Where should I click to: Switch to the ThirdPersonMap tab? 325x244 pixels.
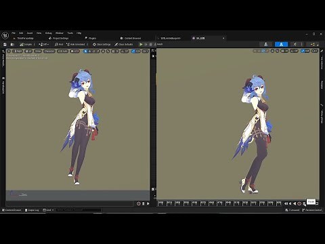pyautogui.click(x=24, y=38)
